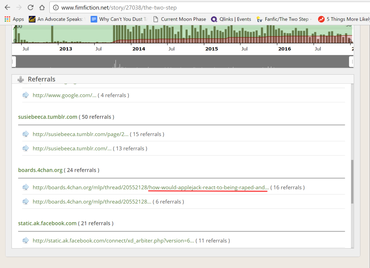Click arrow icon beside 4chan 16 referrals link
370x268 pixels.
click(x=26, y=187)
